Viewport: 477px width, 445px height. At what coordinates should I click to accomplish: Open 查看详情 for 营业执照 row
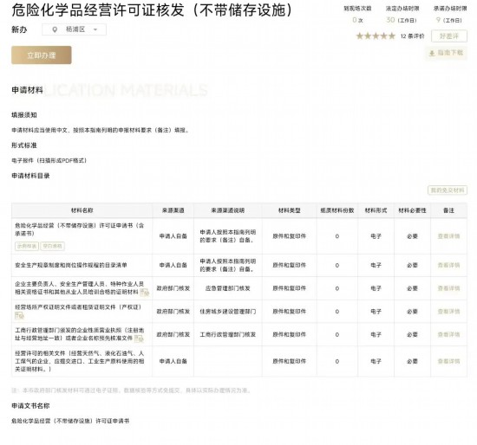[x=448, y=334]
